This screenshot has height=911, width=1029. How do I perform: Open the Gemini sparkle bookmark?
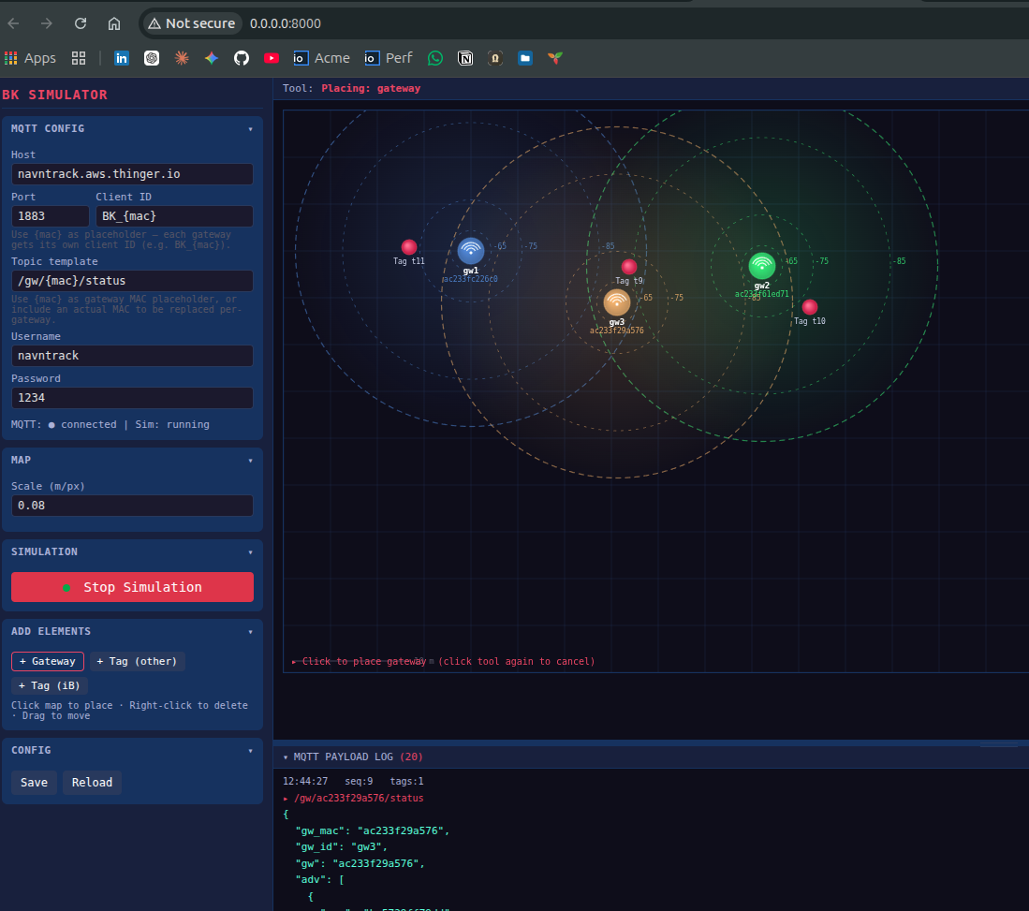click(212, 58)
